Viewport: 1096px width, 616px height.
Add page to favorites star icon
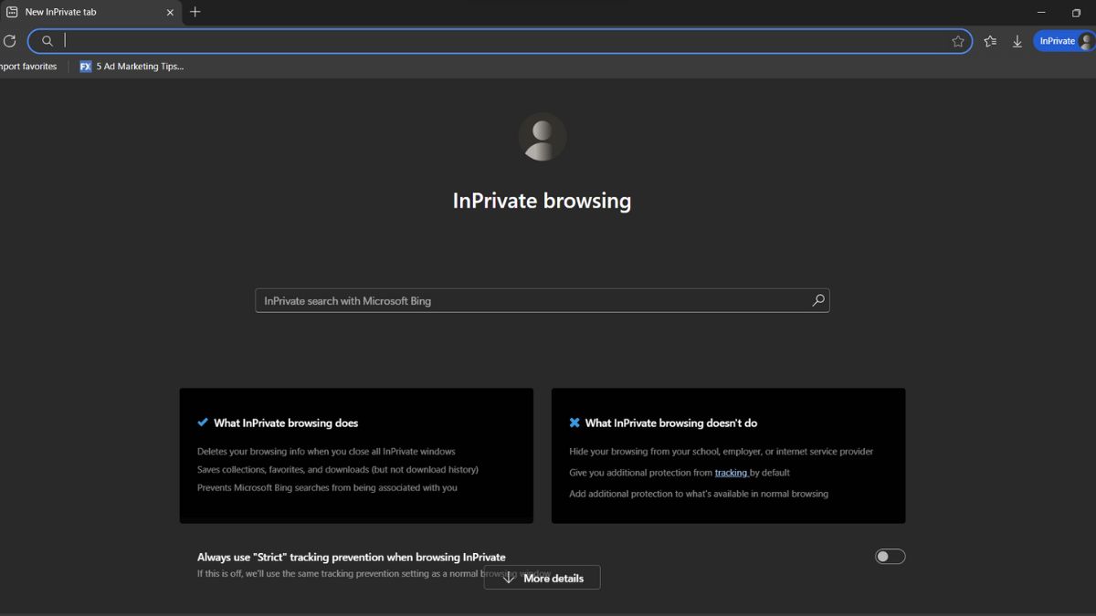point(958,41)
